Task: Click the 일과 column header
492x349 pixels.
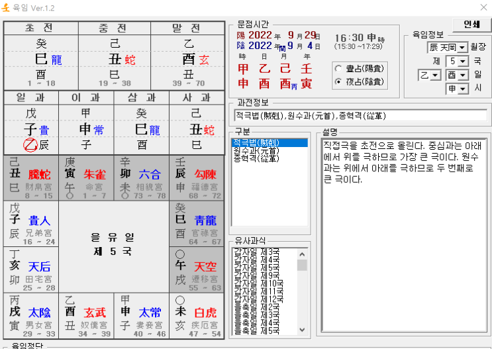Action: pyautogui.click(x=31, y=97)
